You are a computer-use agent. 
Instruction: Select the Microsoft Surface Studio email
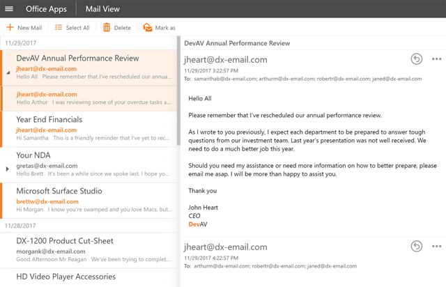click(x=91, y=200)
